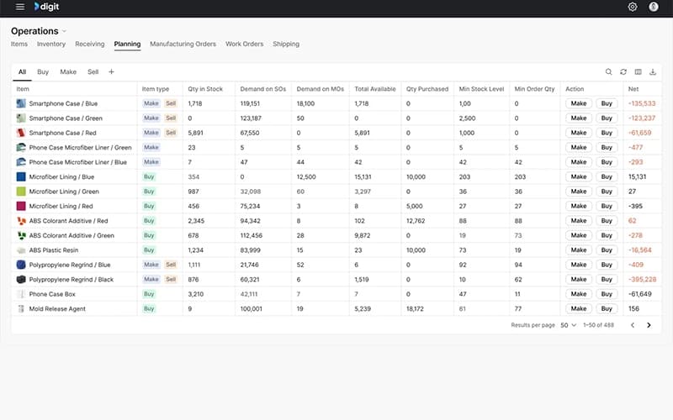673x420 pixels.
Task: Expand the Operations heading dropdown
Action: click(64, 31)
